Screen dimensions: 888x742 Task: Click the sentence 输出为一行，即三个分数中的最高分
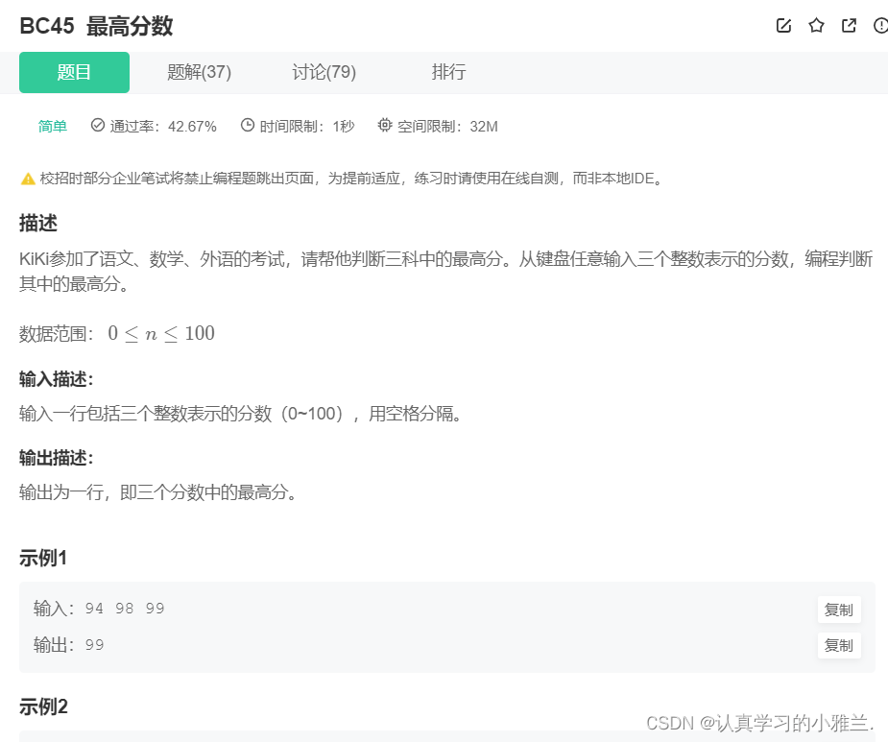[157, 492]
